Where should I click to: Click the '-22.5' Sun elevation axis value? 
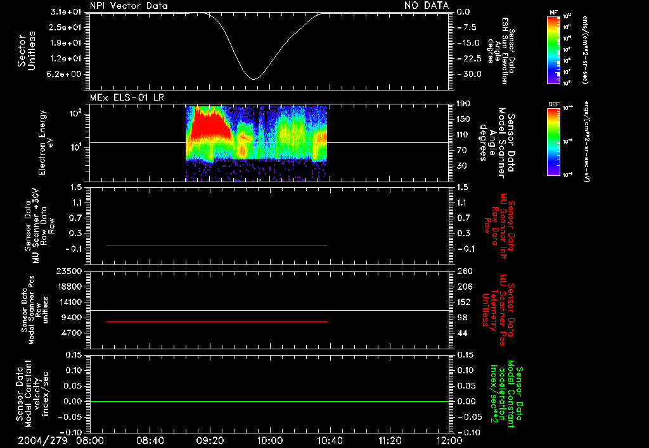click(469, 59)
